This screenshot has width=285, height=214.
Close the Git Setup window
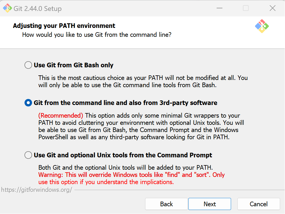pos(273,8)
